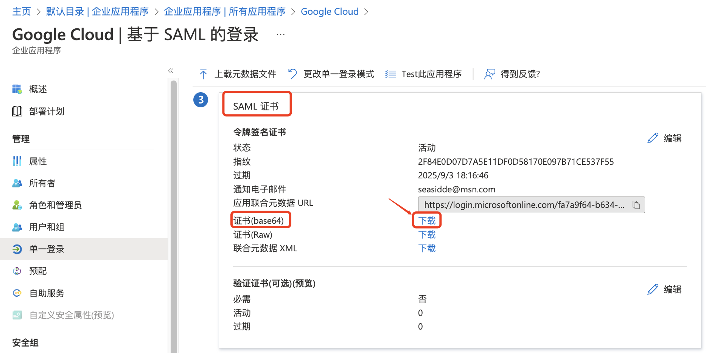Click the 预配 sync icon
The height and width of the screenshot is (353, 706).
pos(17,271)
